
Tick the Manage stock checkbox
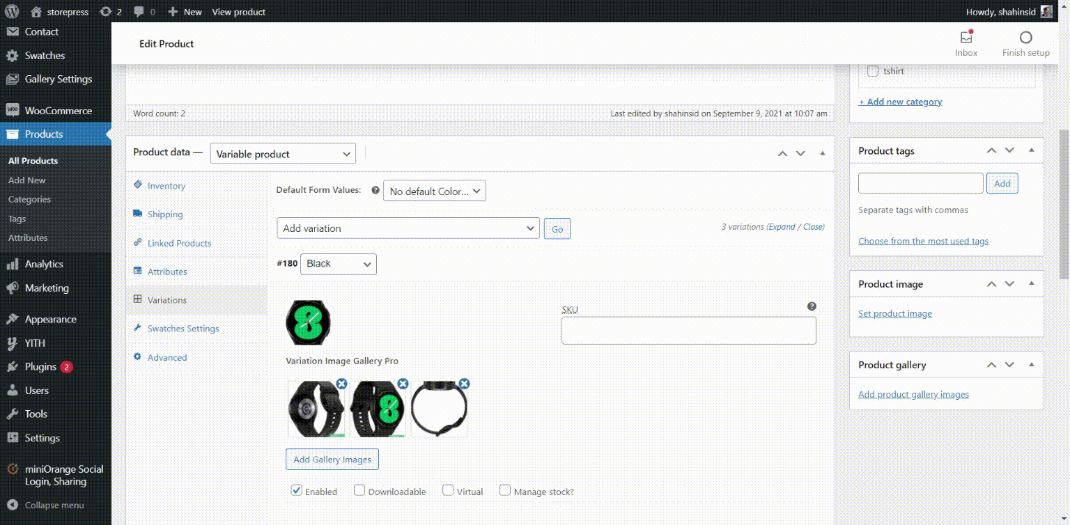505,490
